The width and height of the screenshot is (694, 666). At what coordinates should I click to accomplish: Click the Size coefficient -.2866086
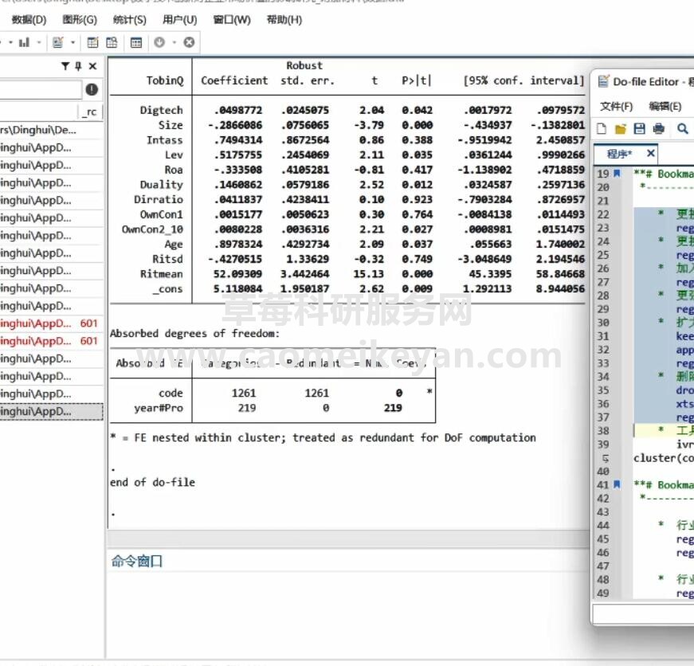[235, 125]
